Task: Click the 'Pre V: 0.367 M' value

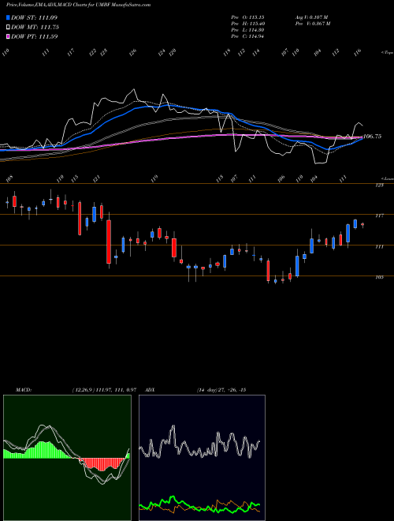Action: point(312,24)
